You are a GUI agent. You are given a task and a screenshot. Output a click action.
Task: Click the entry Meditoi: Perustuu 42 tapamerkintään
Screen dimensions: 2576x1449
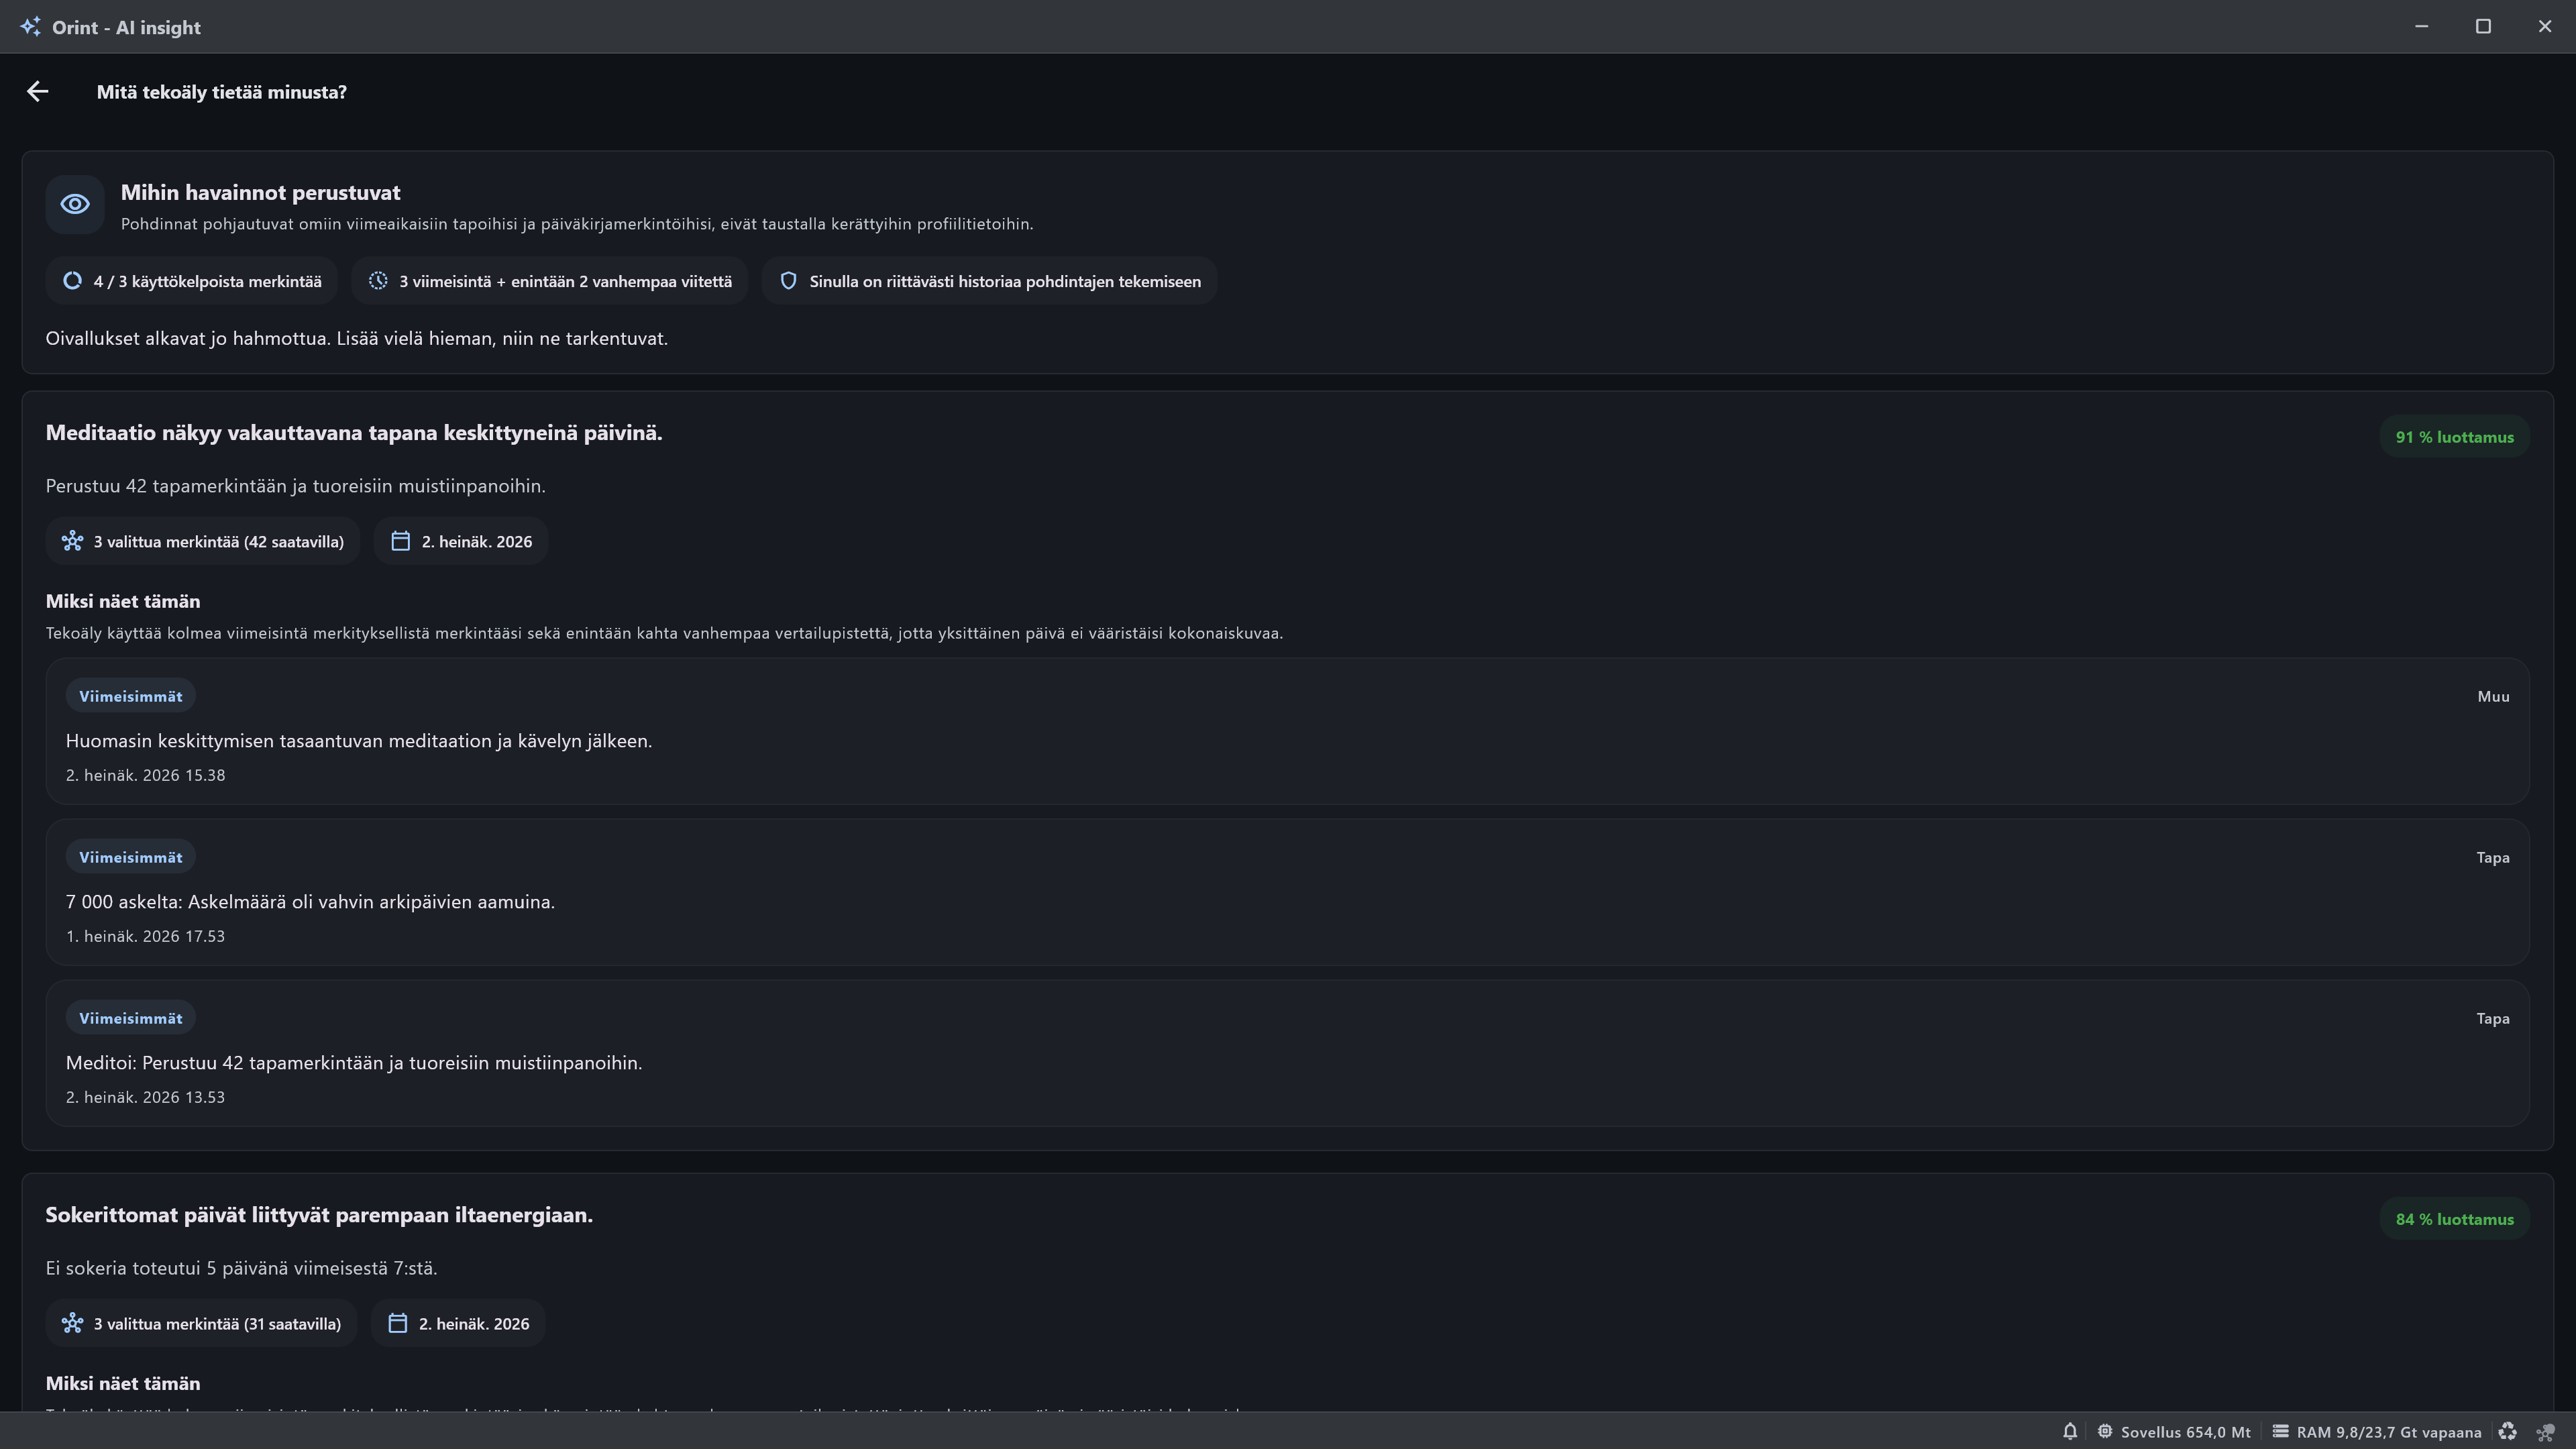tap(354, 1063)
